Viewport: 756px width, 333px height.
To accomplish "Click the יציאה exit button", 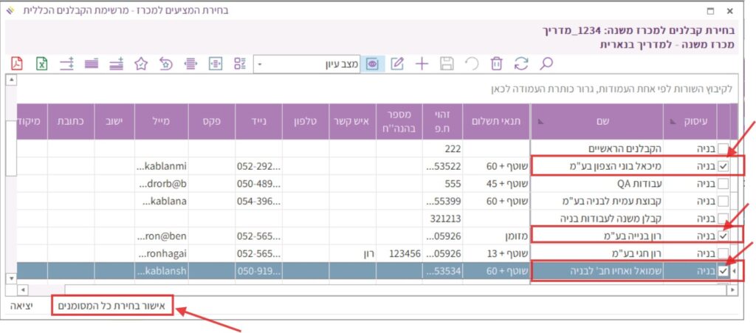I will pos(21,305).
